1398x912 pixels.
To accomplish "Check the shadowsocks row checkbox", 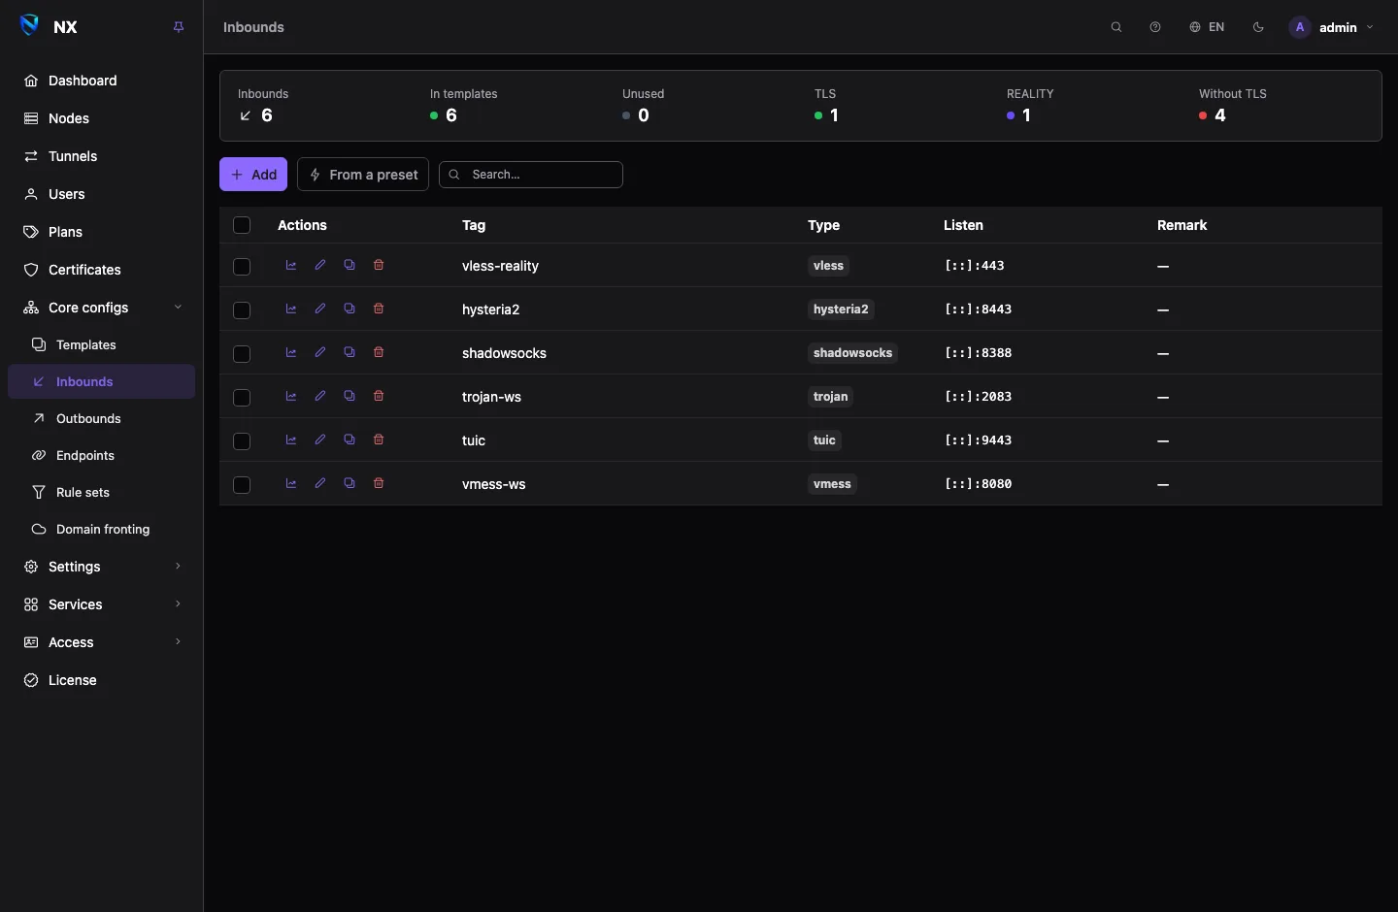I will [242, 353].
